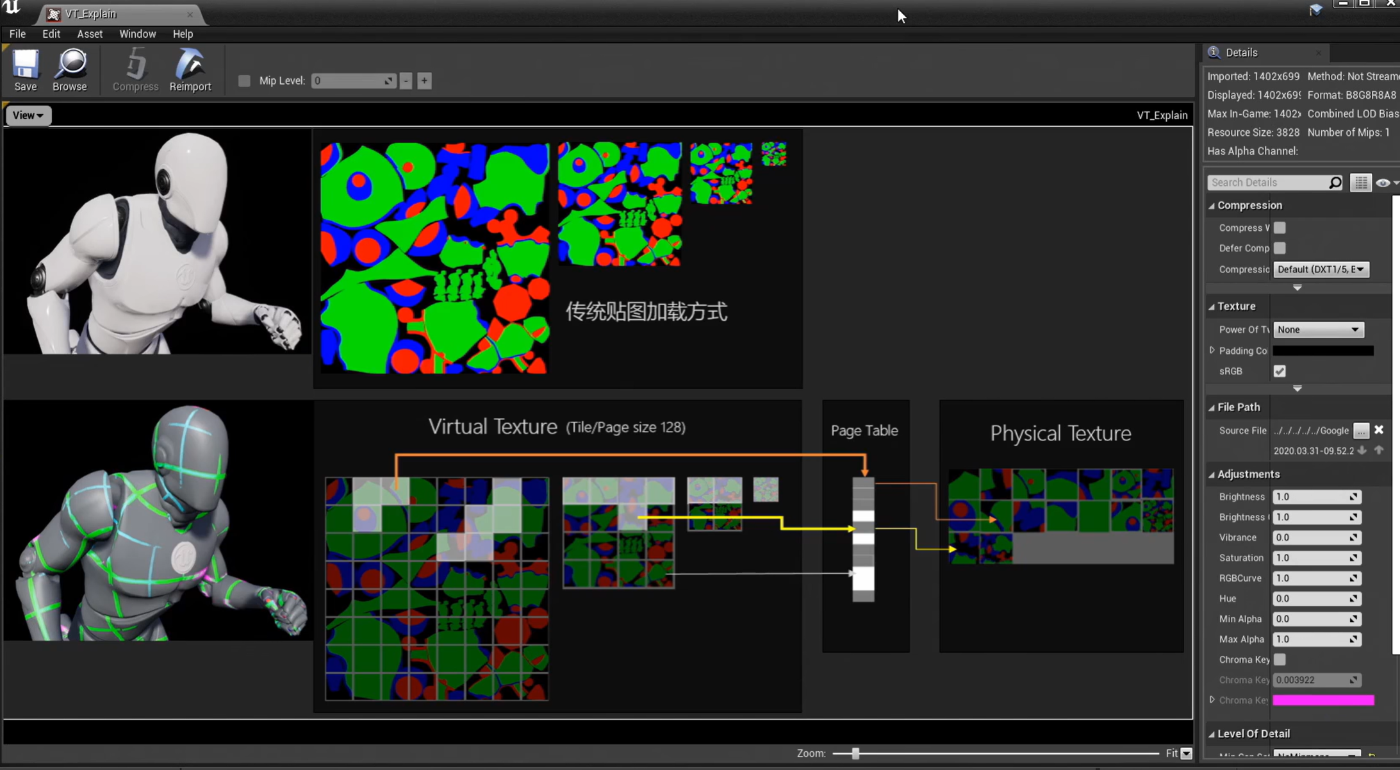This screenshot has width=1400, height=770.
Task: Increase mip level with plus button
Action: click(424, 81)
